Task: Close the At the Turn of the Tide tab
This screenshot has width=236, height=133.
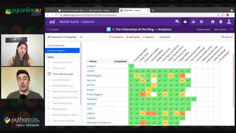Action: pyautogui.click(x=86, y=10)
